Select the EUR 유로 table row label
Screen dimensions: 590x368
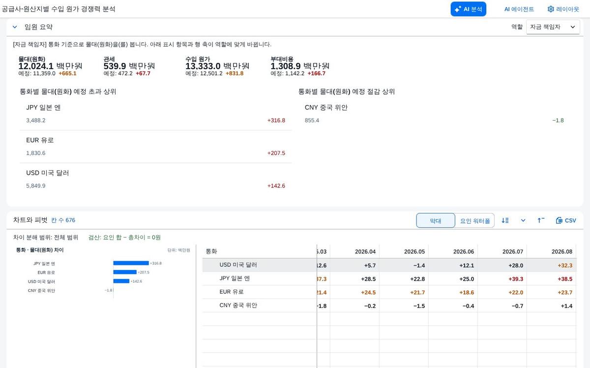232,292
